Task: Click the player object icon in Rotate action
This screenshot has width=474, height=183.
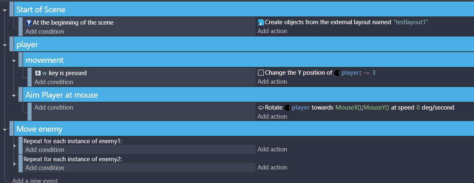Action: point(288,108)
